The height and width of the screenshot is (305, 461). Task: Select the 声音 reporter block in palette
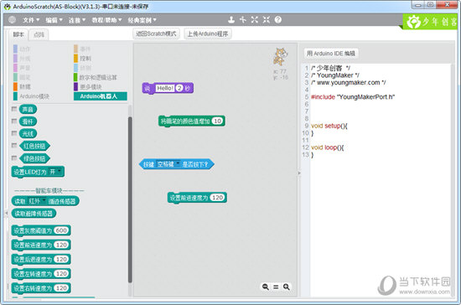[x=28, y=109]
